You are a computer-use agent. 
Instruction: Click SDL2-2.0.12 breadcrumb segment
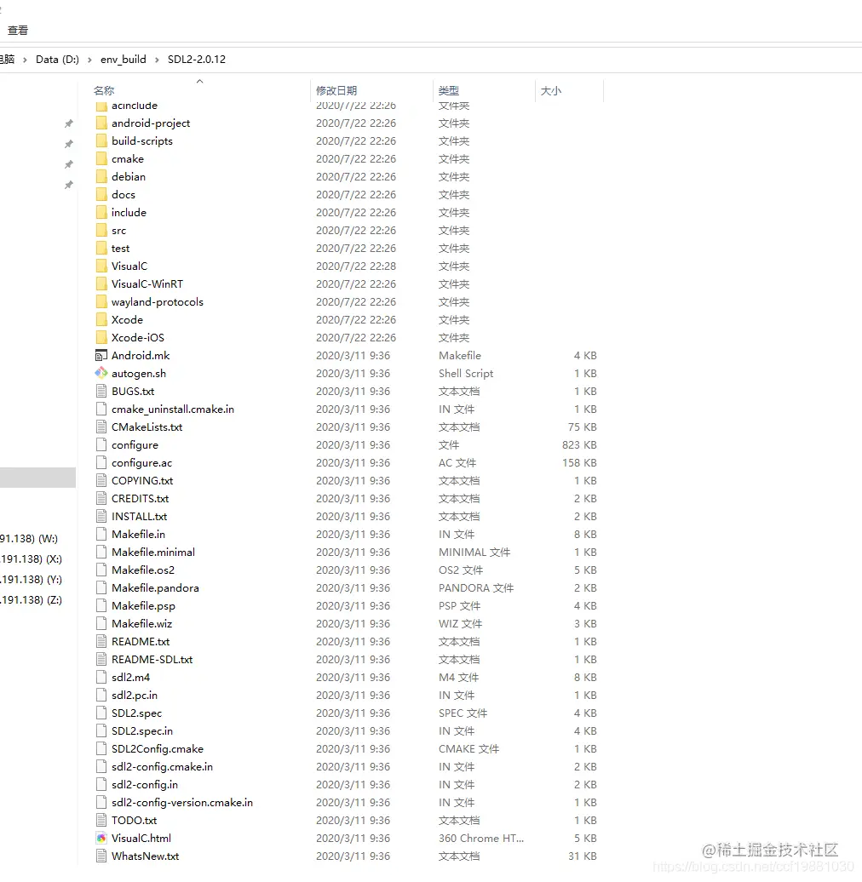pyautogui.click(x=197, y=59)
